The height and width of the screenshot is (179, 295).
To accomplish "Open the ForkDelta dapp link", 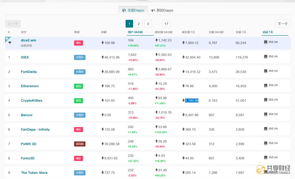I will point(29,72).
